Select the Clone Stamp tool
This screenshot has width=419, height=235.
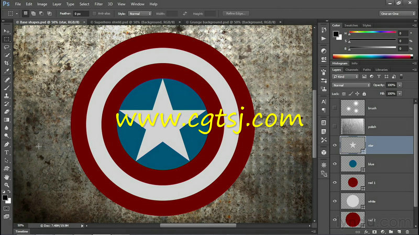point(7,96)
